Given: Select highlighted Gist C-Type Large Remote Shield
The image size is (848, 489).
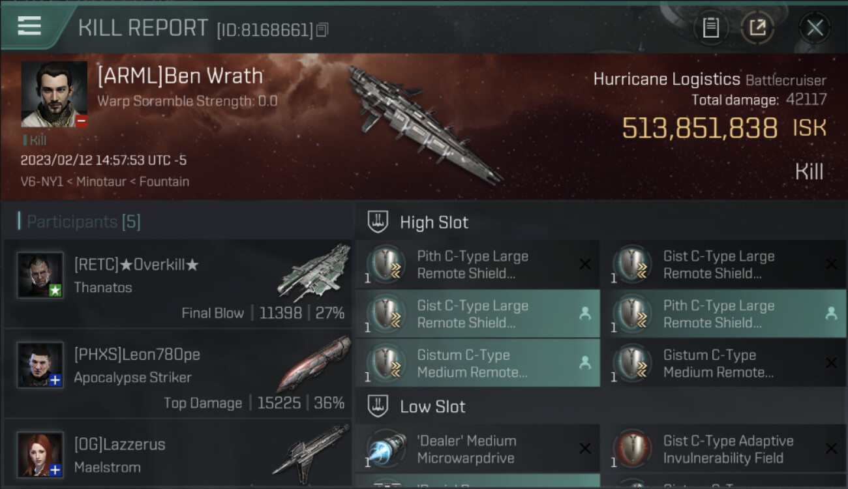Looking at the screenshot, I should coord(477,314).
